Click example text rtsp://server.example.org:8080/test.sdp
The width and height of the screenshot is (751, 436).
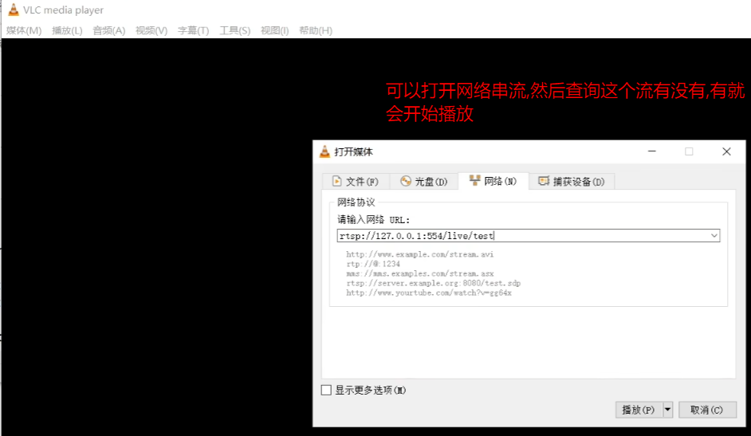(434, 283)
